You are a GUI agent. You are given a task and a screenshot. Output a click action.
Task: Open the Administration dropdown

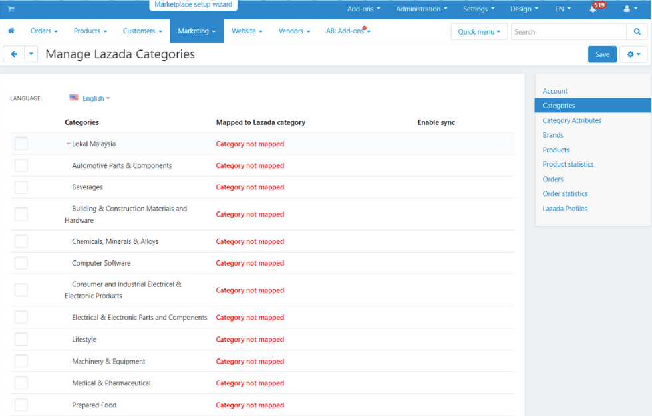coord(422,9)
